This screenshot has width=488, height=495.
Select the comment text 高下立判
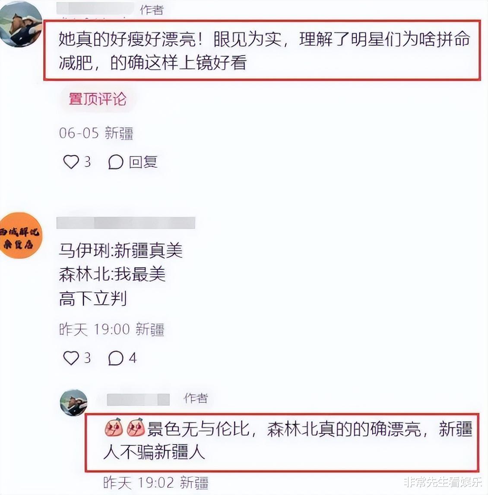pos(93,298)
